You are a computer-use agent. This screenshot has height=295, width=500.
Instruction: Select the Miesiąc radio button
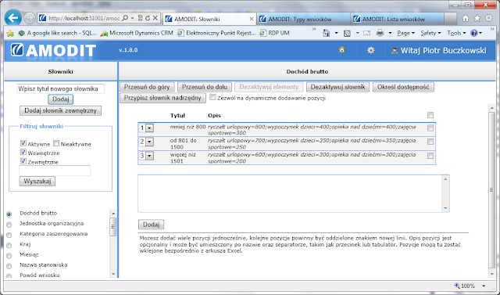tap(9, 256)
